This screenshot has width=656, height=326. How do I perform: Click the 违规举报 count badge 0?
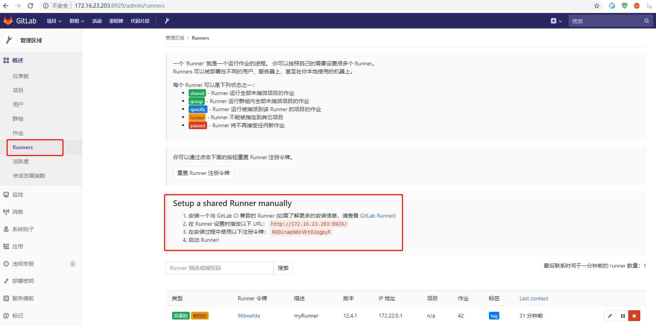[x=72, y=264]
